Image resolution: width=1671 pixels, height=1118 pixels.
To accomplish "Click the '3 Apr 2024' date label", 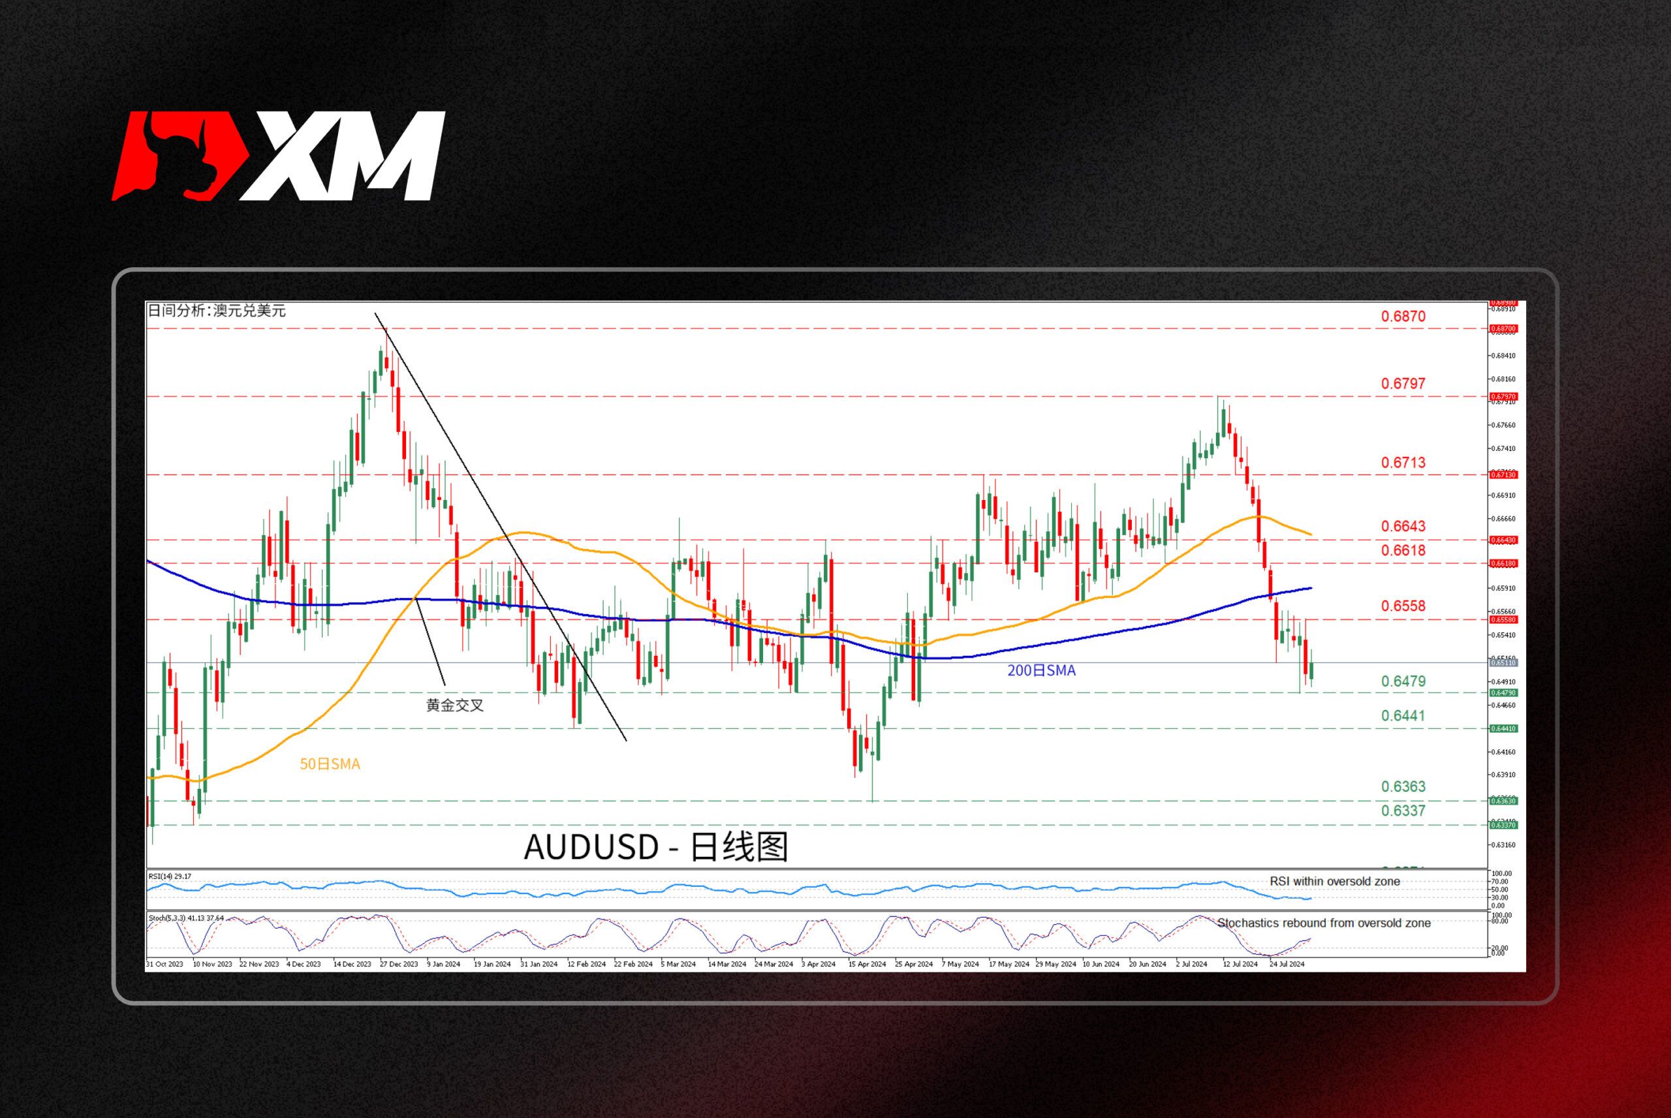I will pos(819,964).
